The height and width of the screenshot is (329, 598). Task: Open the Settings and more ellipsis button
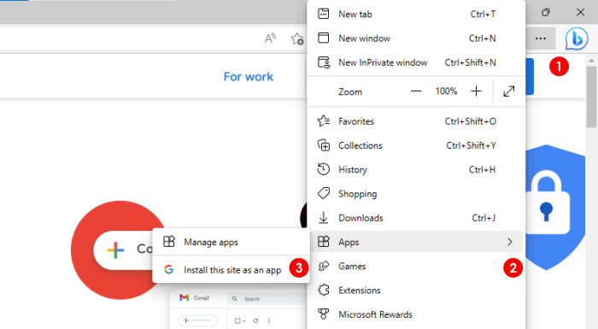(x=541, y=38)
